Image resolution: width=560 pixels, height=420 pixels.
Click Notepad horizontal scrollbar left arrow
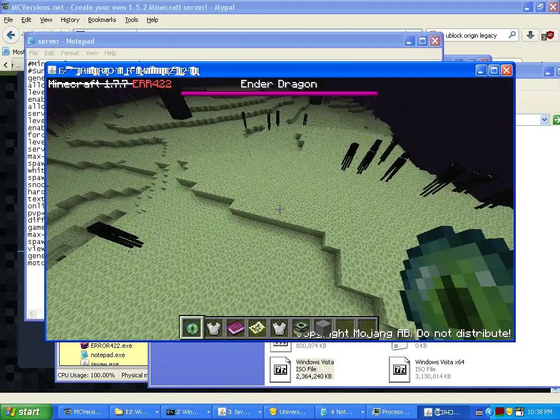coord(32,314)
